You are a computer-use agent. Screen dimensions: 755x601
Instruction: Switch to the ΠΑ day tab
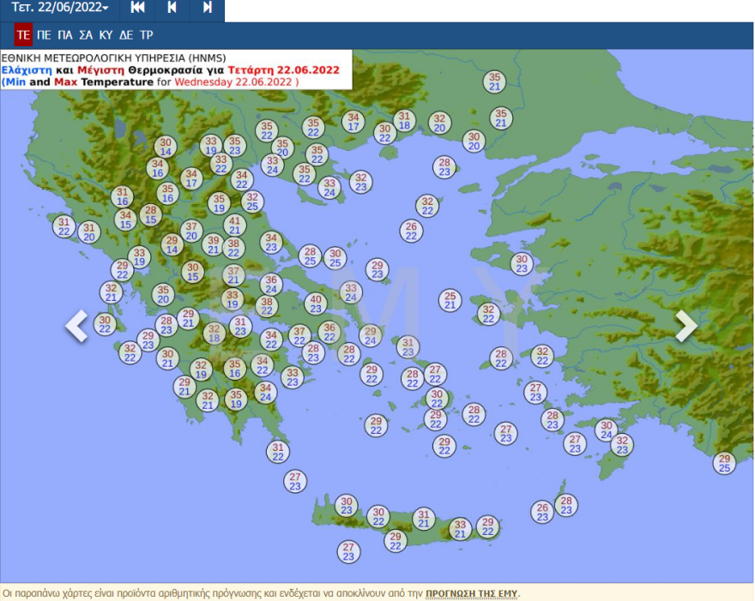click(x=64, y=35)
